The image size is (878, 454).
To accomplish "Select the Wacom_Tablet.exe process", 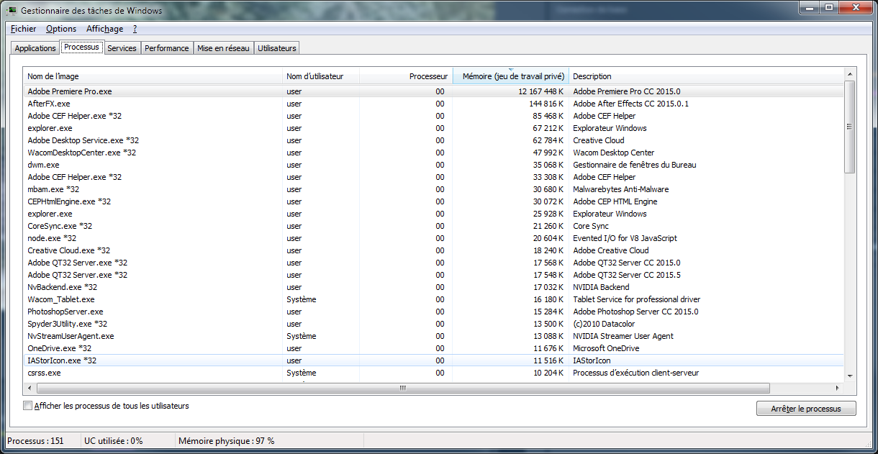I will (x=433, y=299).
